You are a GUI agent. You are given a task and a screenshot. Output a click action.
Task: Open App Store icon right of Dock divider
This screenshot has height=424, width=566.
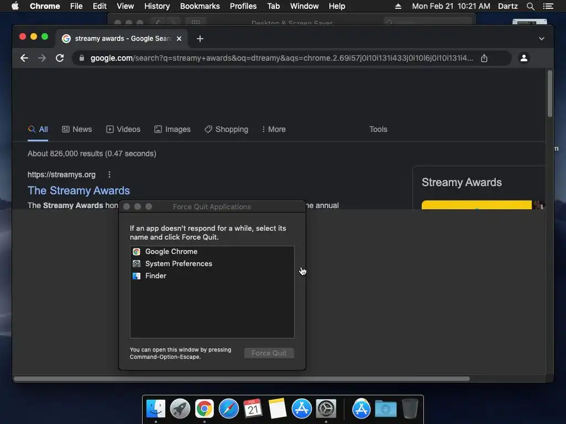point(361,409)
